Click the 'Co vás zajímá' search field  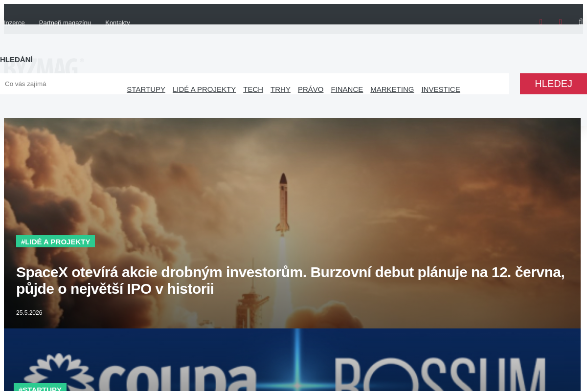point(254,84)
